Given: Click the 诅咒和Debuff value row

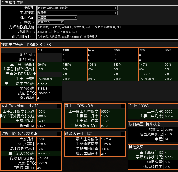Looking at the screenshot, I should tap(67, 37).
